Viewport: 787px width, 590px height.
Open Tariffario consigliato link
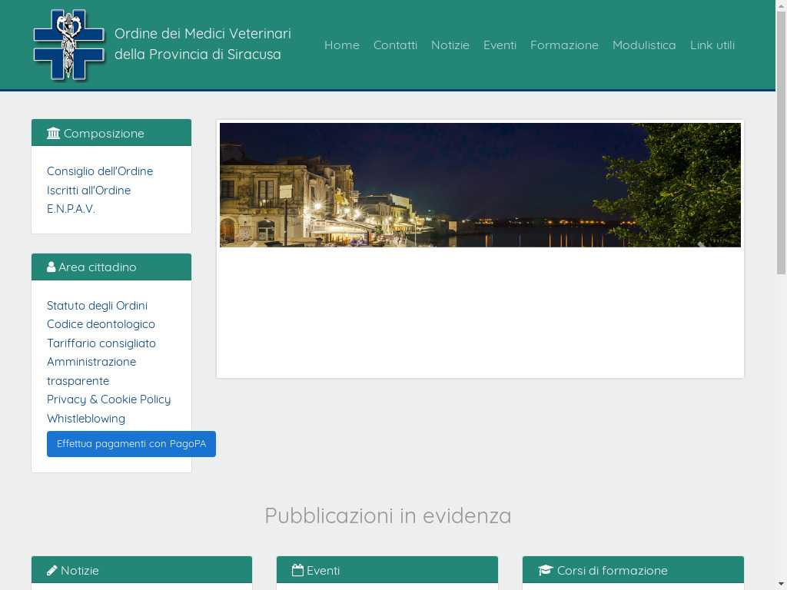(101, 343)
